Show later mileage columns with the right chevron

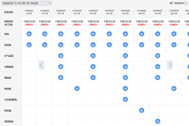170,65
